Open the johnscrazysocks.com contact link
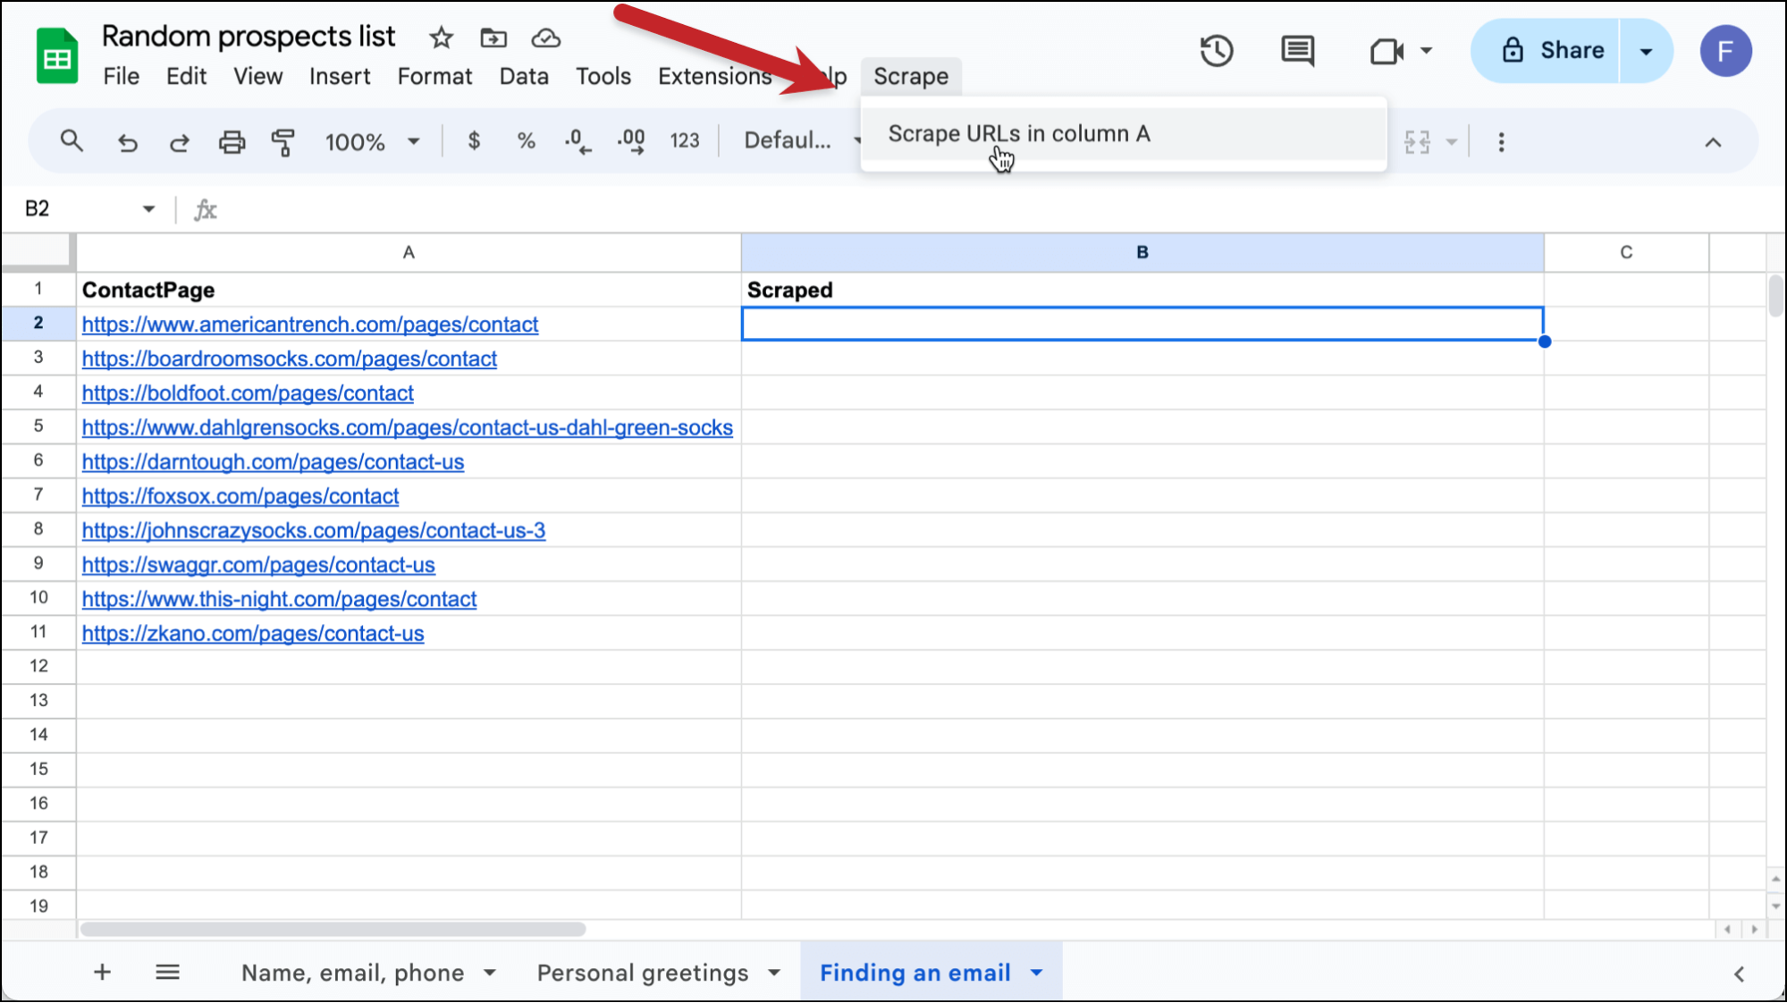Viewport: 1787px width, 1003px height. click(314, 531)
